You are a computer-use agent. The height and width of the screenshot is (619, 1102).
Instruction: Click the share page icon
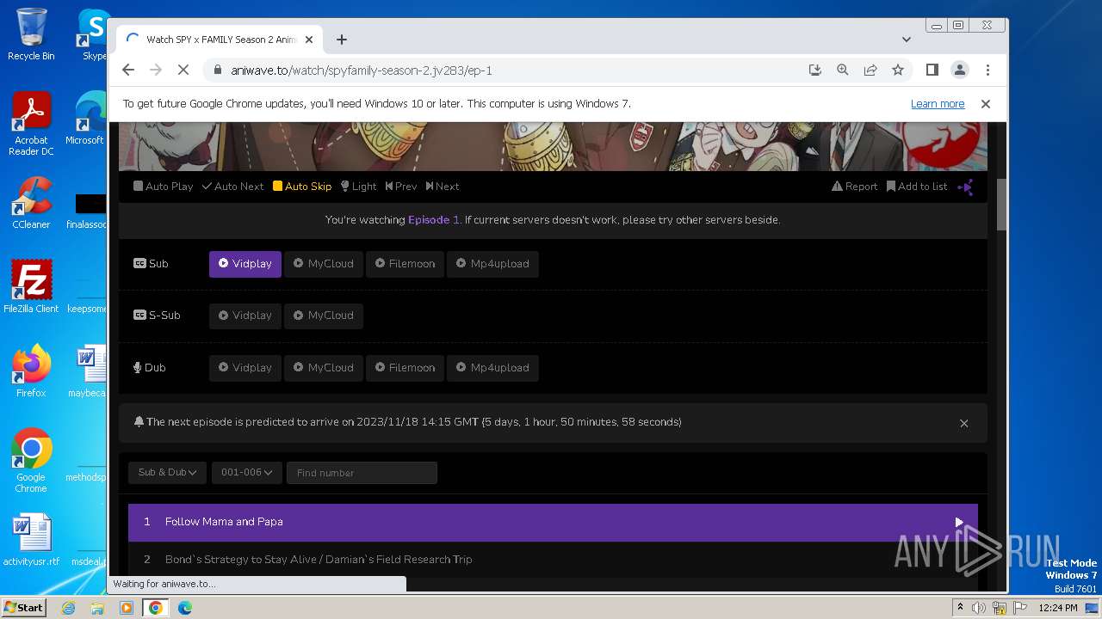point(870,70)
